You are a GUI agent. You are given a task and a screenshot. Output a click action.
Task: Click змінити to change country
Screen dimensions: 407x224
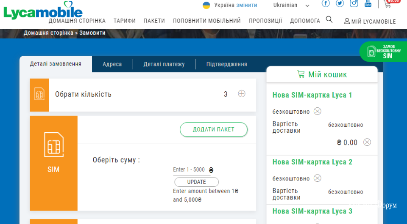tap(247, 5)
